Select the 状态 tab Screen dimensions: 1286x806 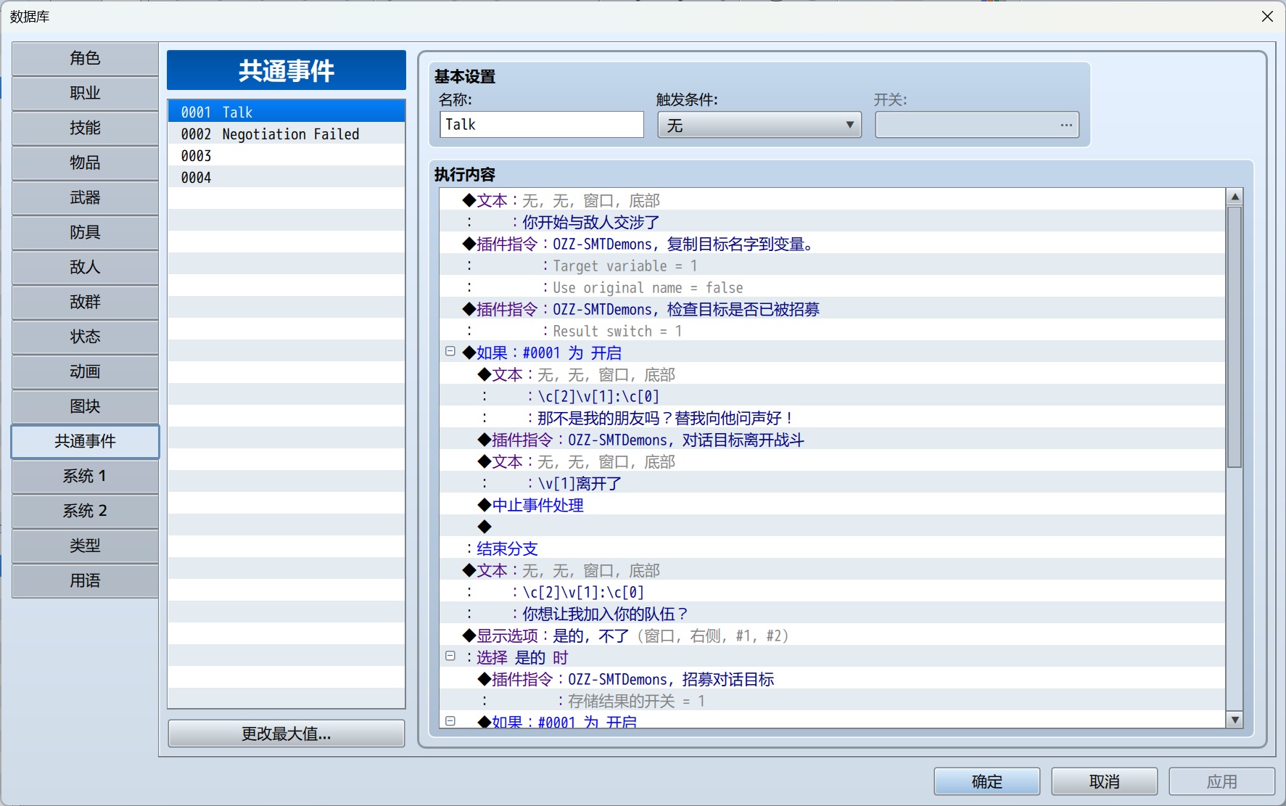coord(85,337)
